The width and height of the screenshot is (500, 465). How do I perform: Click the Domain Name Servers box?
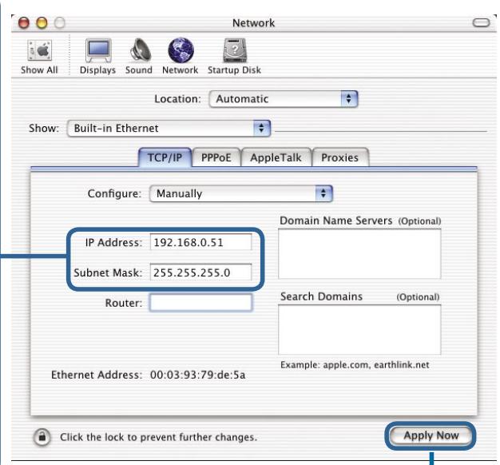click(359, 254)
